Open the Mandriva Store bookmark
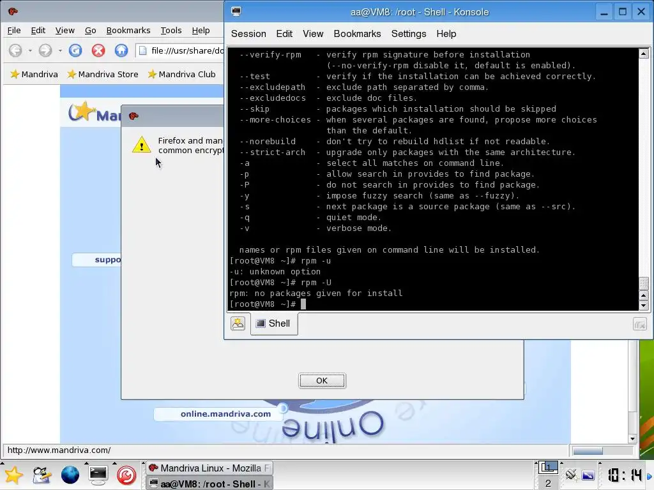Viewport: 654px width, 490px height. point(103,74)
